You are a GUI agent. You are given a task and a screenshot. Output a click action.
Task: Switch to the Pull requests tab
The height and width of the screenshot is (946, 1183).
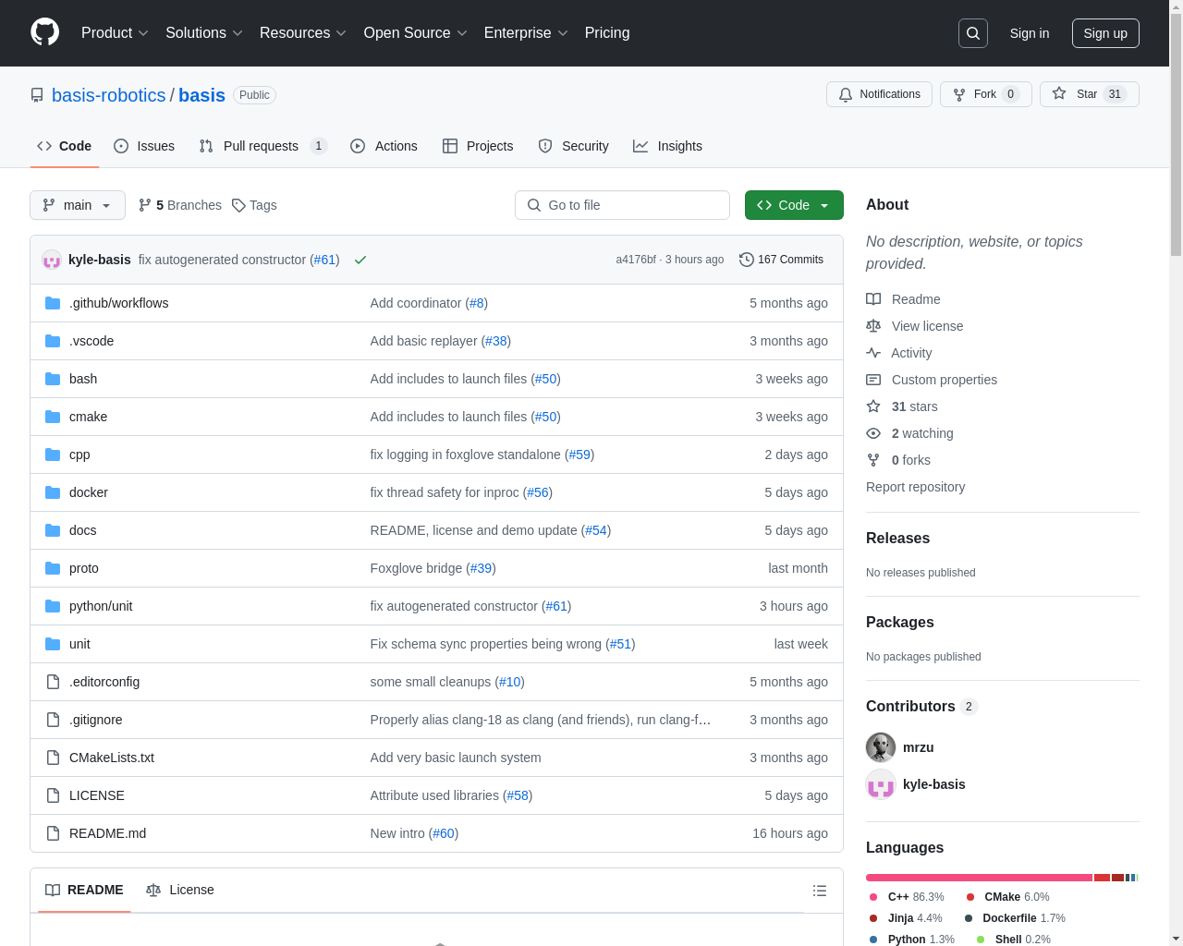pyautogui.click(x=262, y=146)
